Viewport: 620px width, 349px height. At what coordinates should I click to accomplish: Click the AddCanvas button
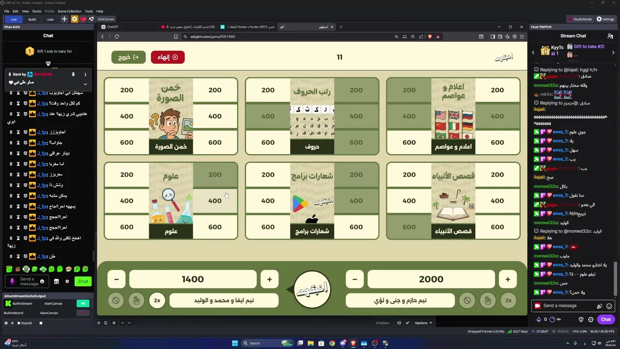[106, 19]
